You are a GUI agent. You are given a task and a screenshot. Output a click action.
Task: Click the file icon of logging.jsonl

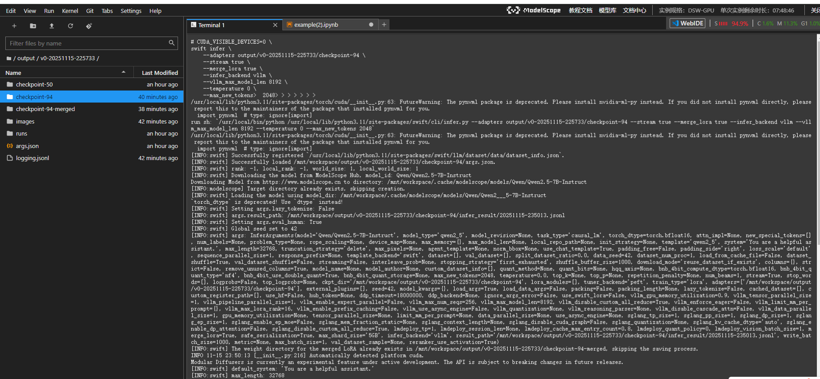coord(10,158)
